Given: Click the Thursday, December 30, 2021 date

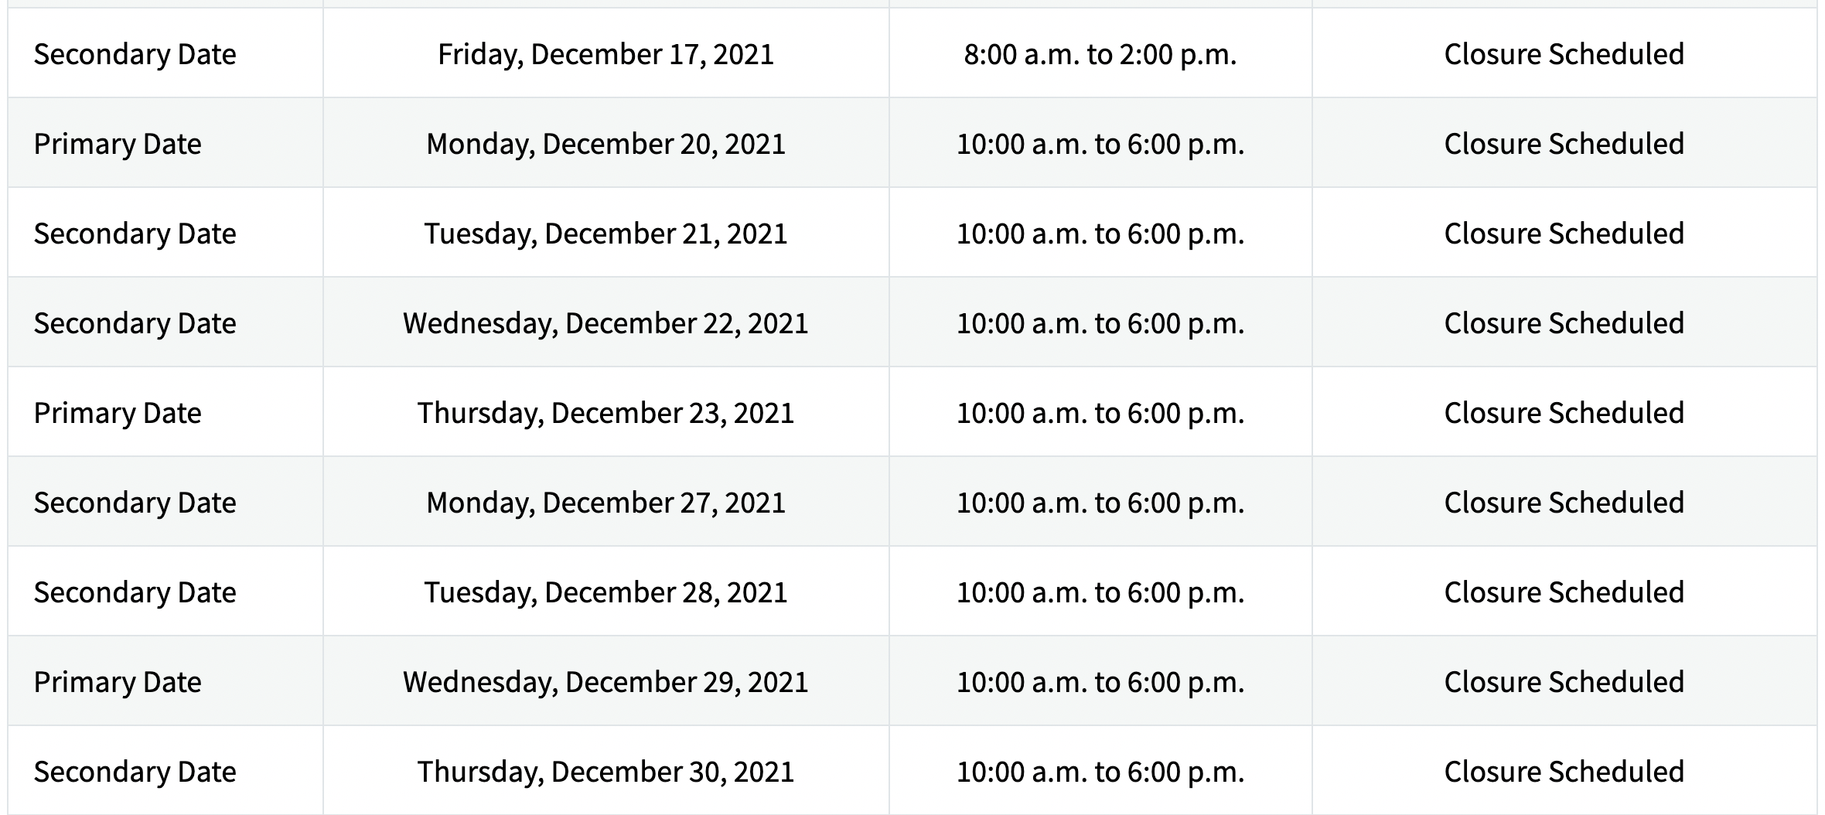Looking at the screenshot, I should click(x=605, y=772).
